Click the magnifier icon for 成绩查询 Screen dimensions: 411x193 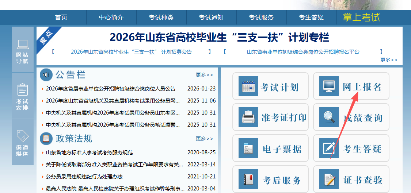(x=329, y=117)
